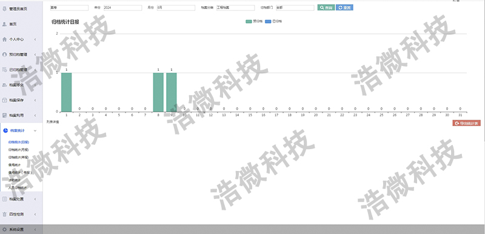Click the x-axis label 15
The image size is (485, 234).
coord(250,115)
